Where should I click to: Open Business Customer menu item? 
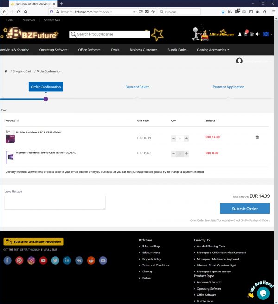[143, 50]
